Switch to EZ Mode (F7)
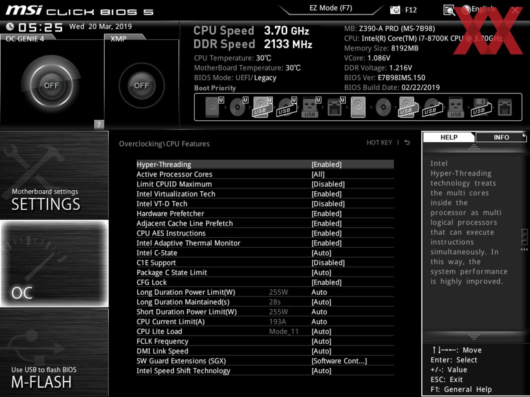The width and height of the screenshot is (530, 397). 330,8
